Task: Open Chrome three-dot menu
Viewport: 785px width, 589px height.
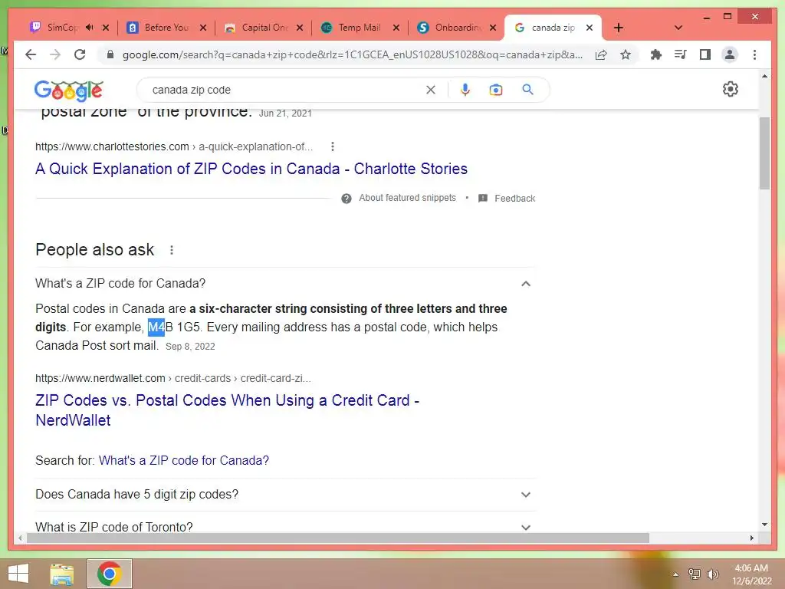Action: (x=754, y=54)
